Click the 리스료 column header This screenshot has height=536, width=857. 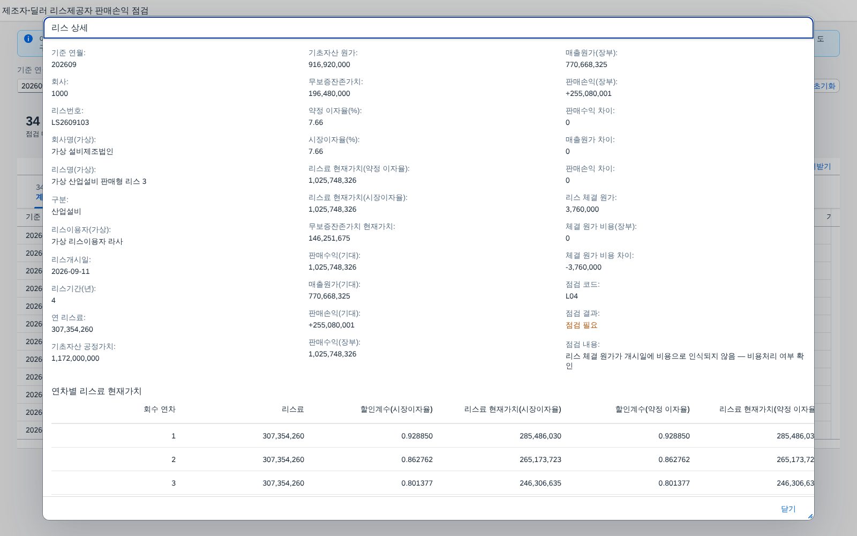coord(292,409)
